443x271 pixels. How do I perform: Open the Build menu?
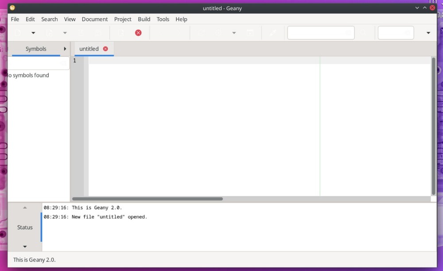[144, 19]
